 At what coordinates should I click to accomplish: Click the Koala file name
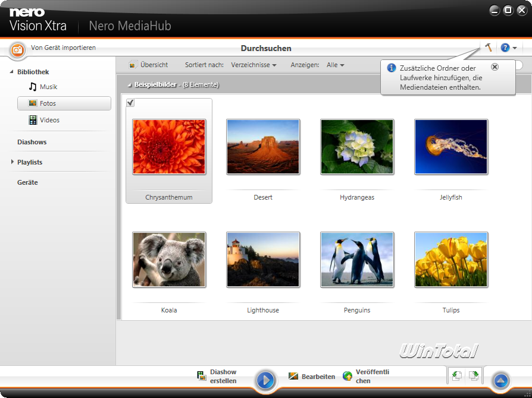tap(169, 310)
